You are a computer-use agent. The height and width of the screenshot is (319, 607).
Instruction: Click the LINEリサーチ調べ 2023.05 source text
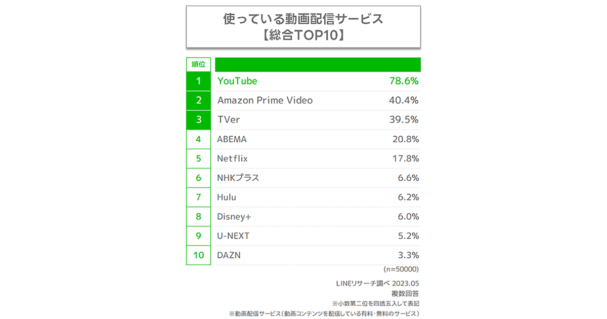click(378, 283)
